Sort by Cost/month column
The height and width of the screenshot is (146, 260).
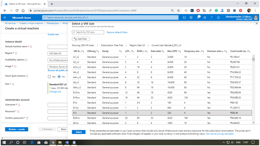[240, 51]
